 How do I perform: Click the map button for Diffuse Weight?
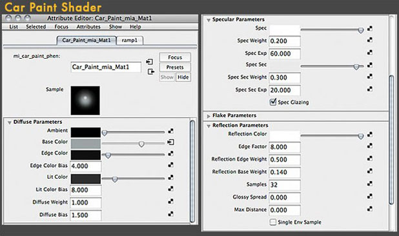(x=170, y=201)
